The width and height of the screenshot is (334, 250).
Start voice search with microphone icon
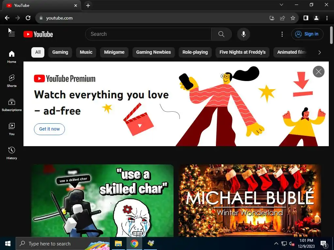click(x=243, y=34)
